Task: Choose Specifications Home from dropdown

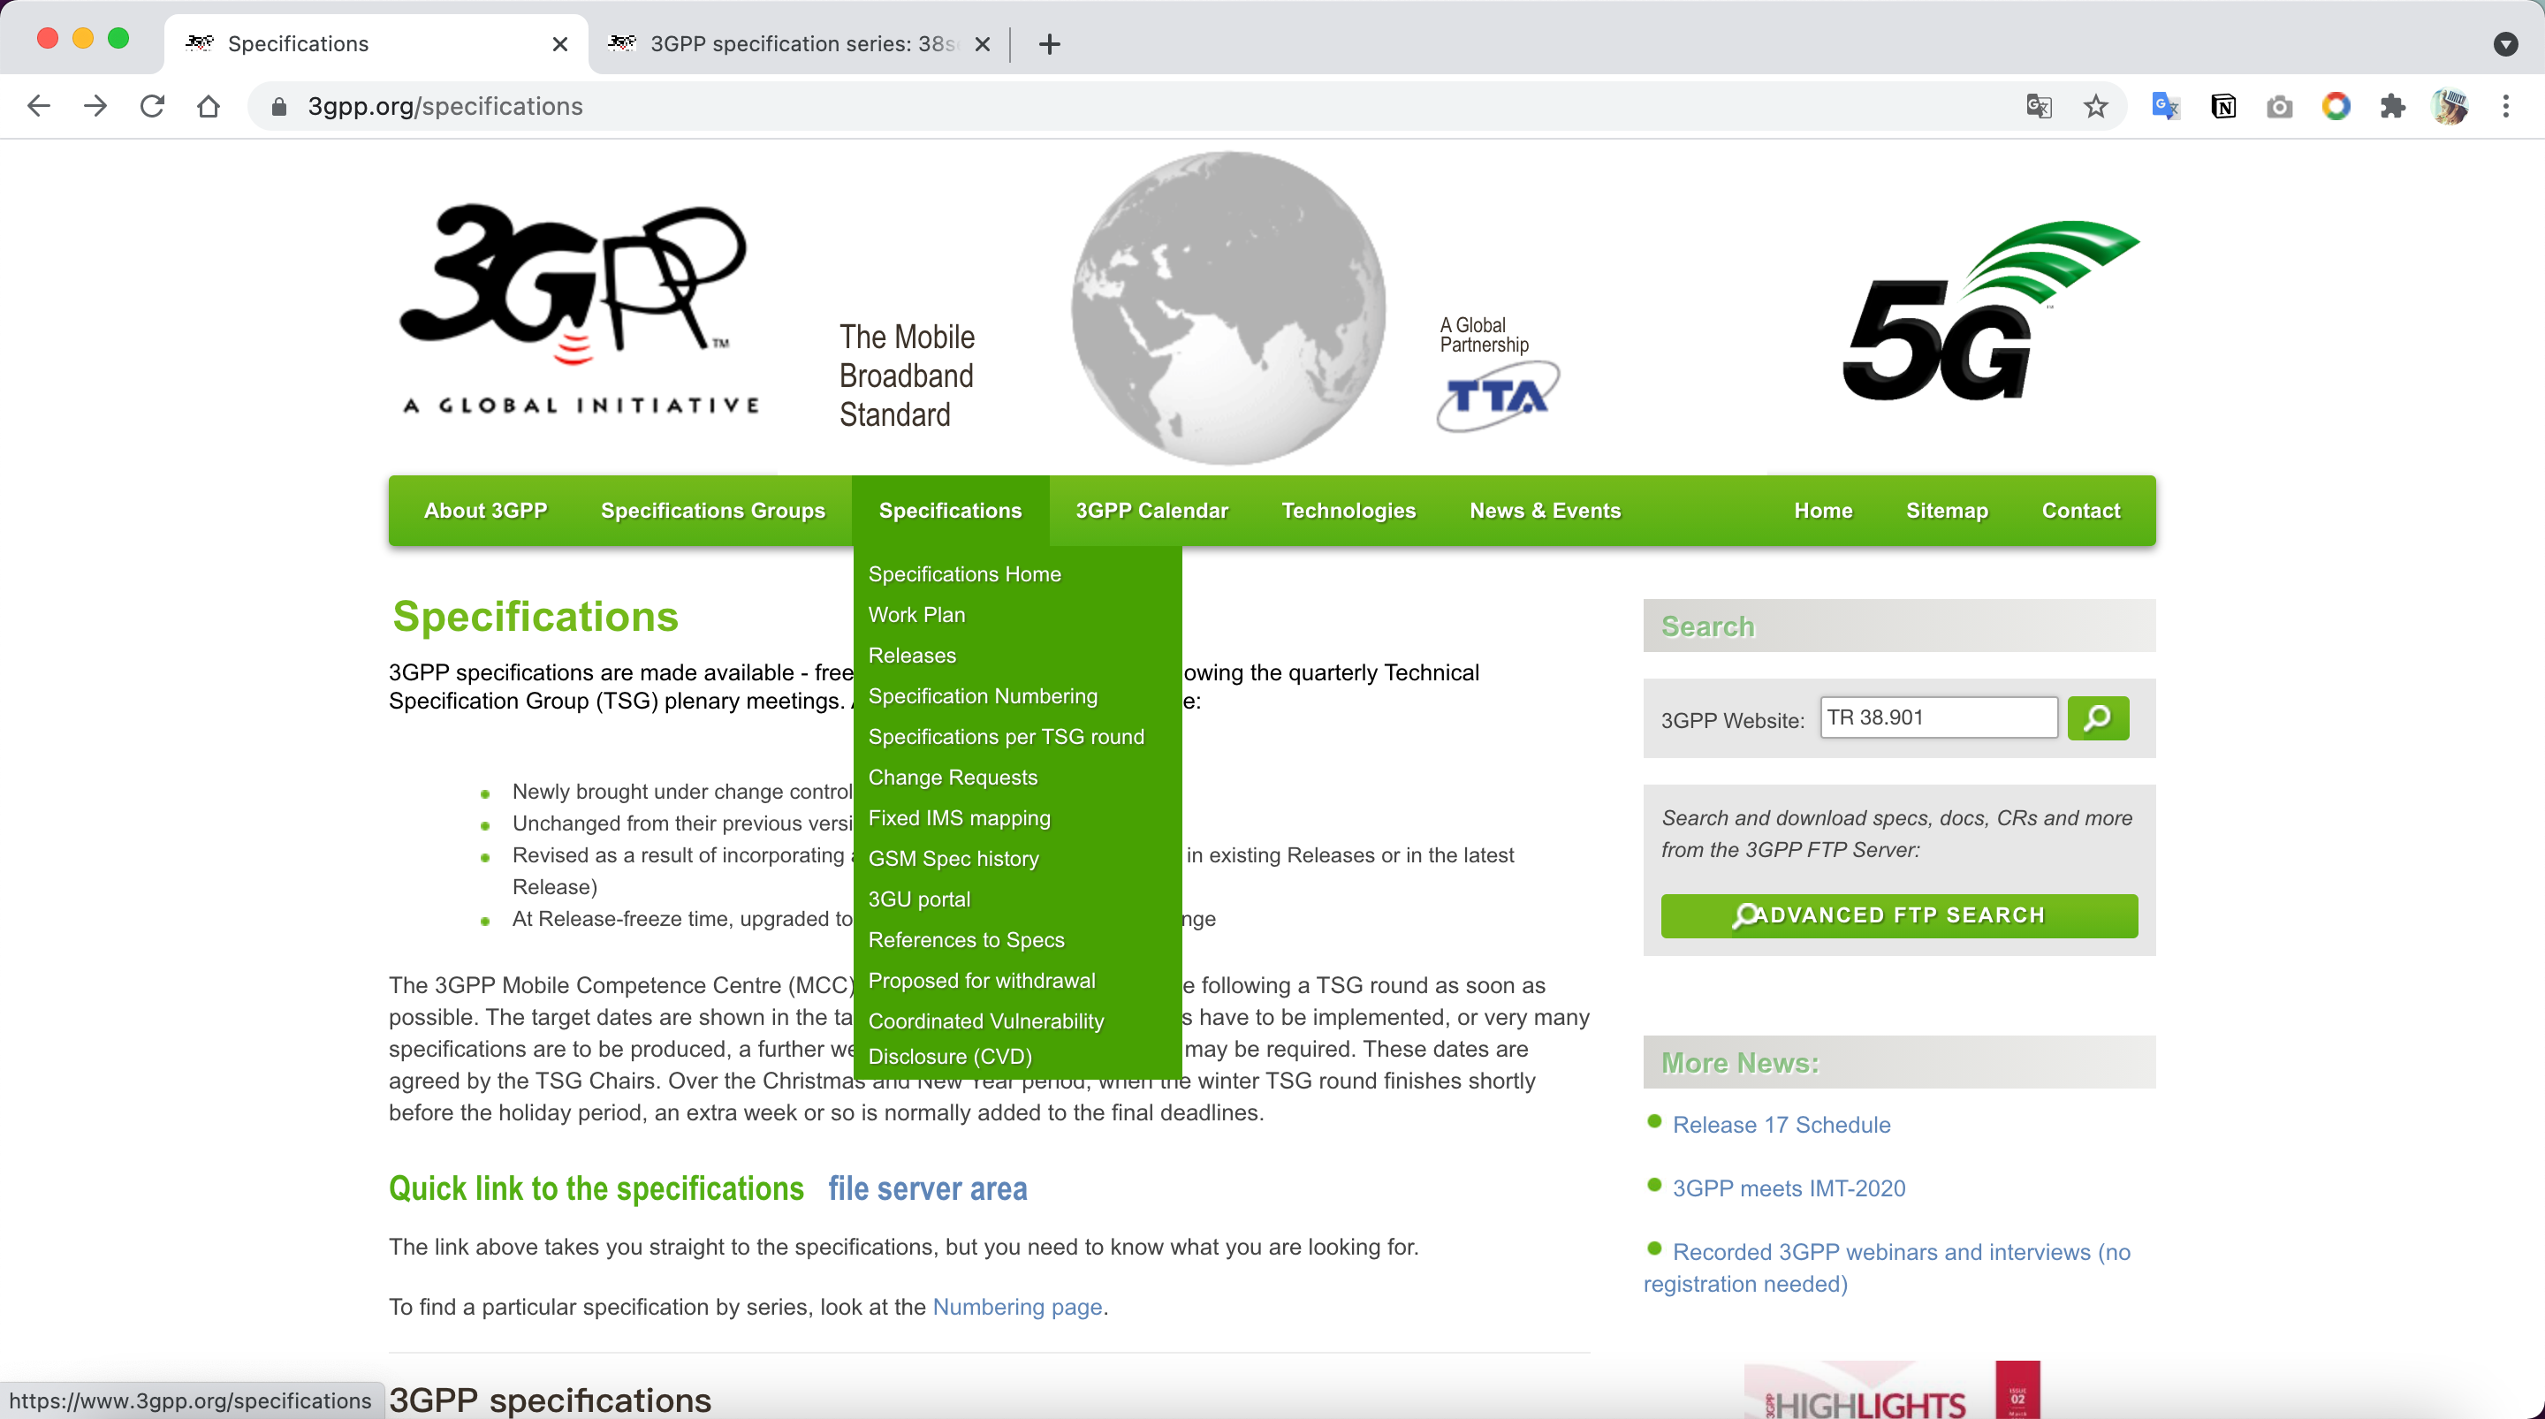Action: pos(964,574)
